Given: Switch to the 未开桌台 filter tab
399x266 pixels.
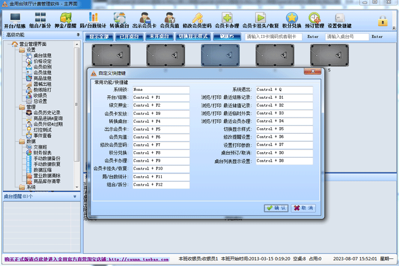Looking at the screenshot, I should [159, 36].
